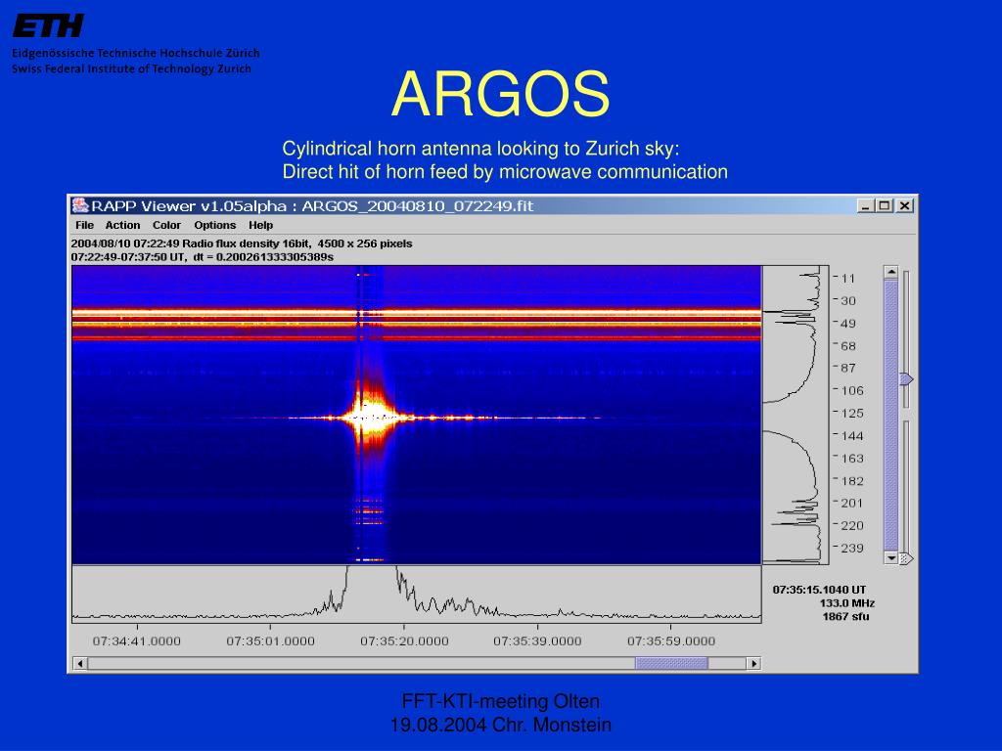Click the '1867 sfu' flux readout
The height and width of the screenshot is (751, 1002).
845,616
